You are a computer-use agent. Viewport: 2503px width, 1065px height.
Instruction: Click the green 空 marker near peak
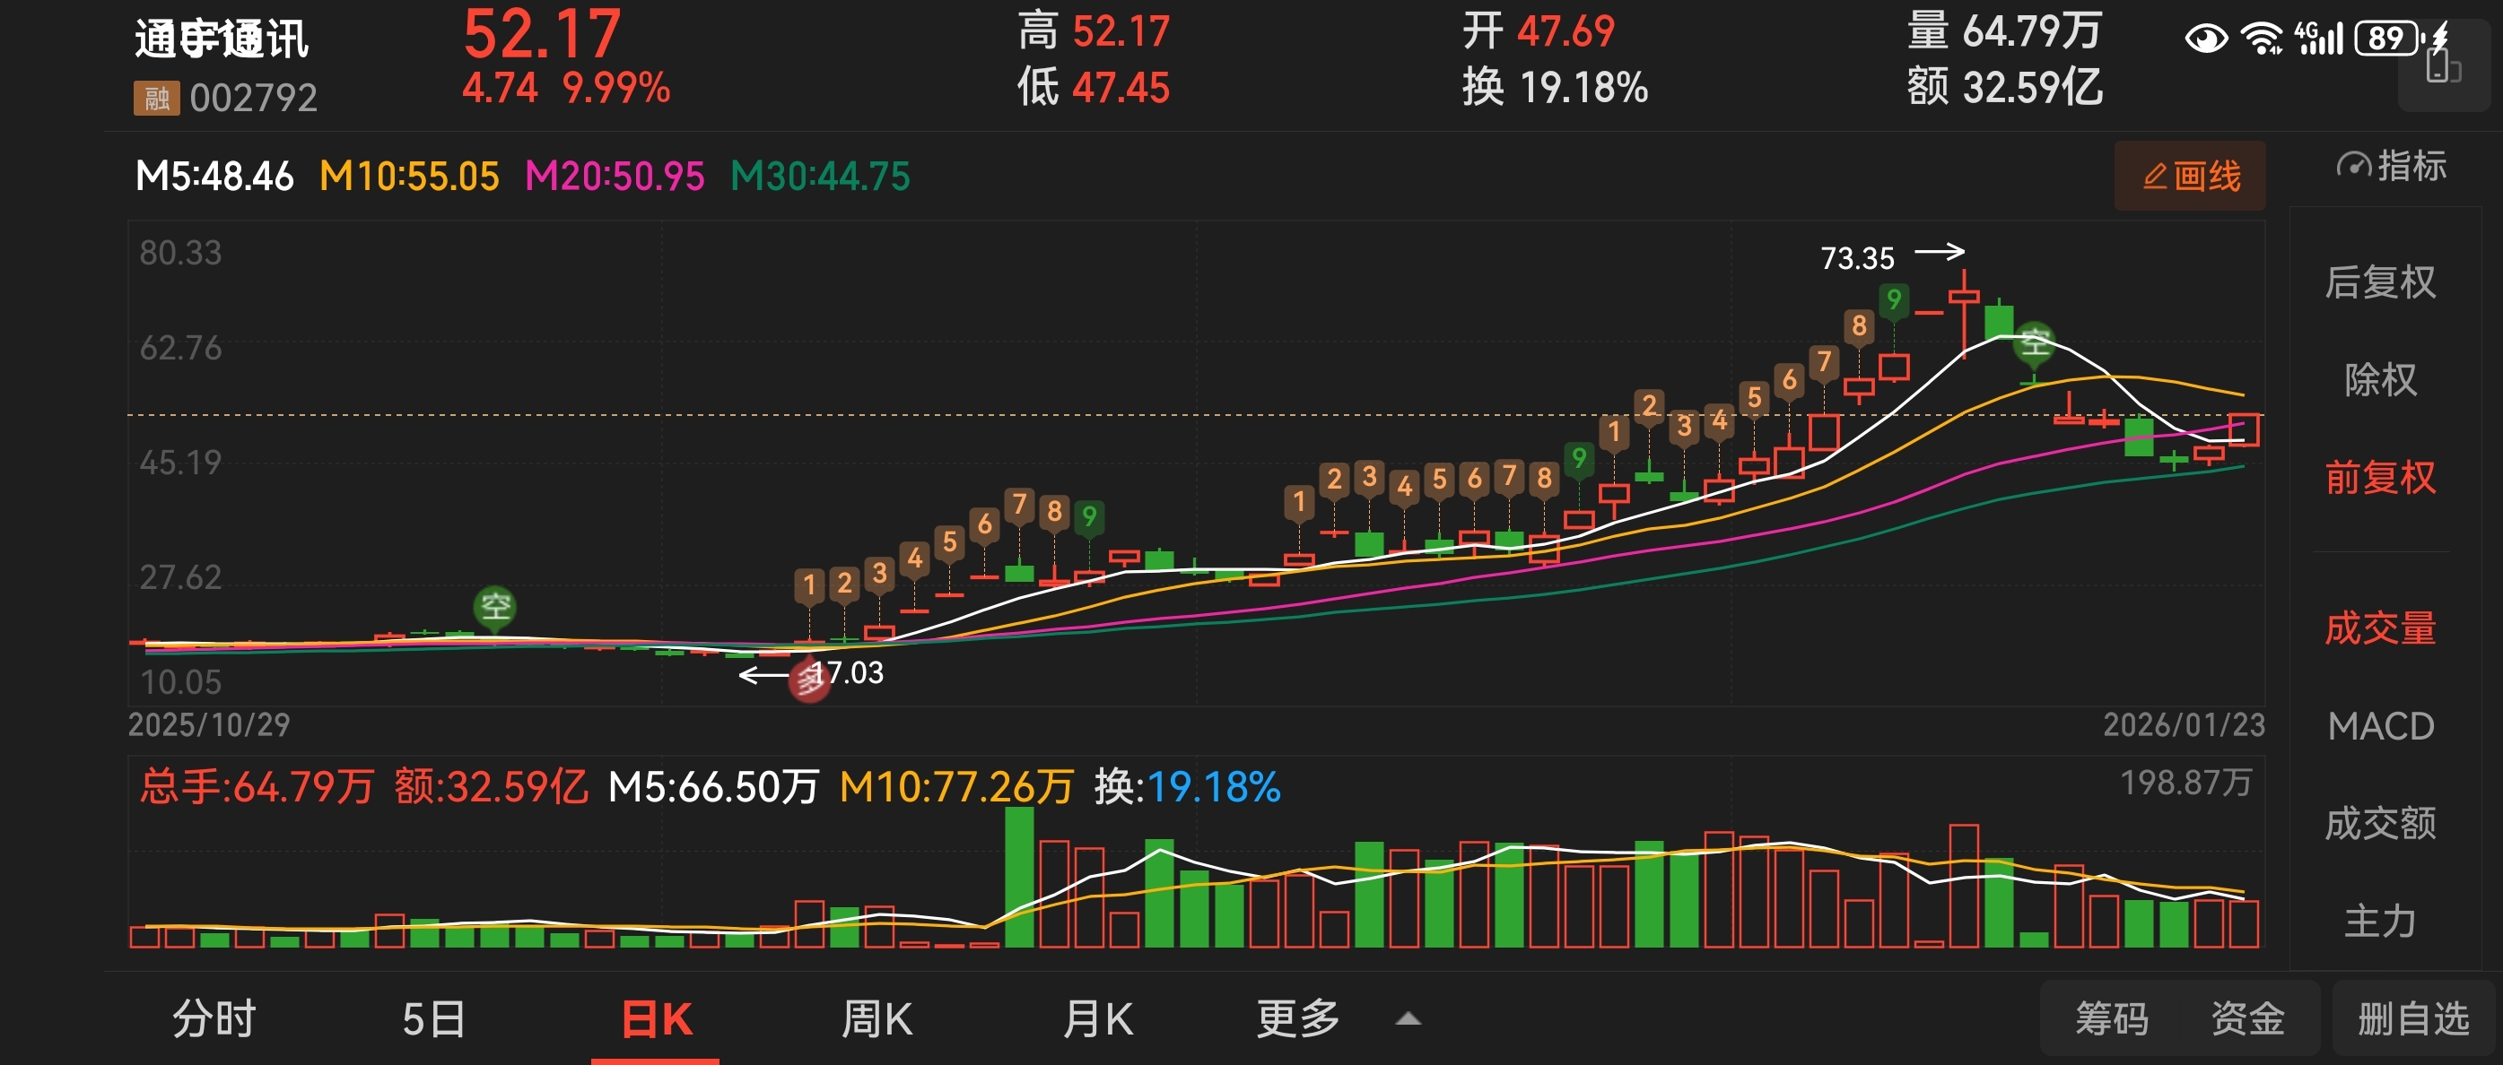(2034, 343)
